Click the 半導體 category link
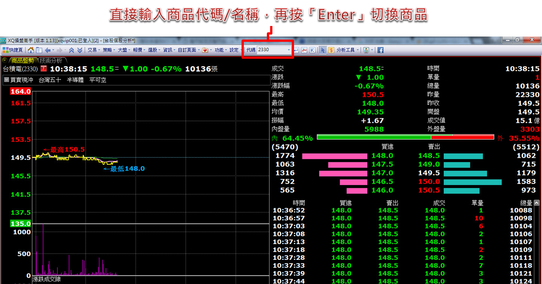Viewport: 542px width, 284px height. tap(75, 80)
